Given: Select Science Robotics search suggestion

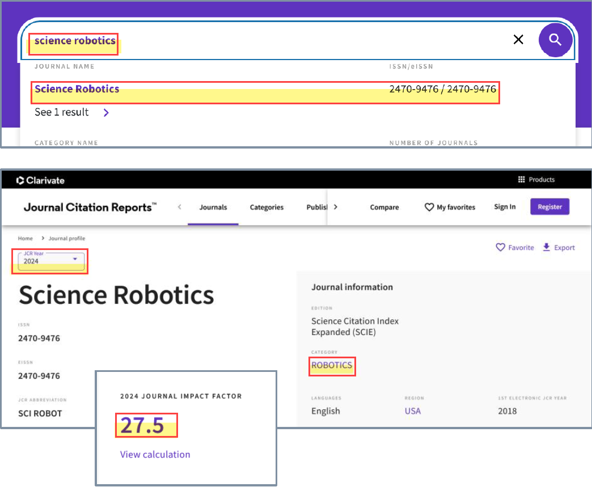Looking at the screenshot, I should coord(77,89).
